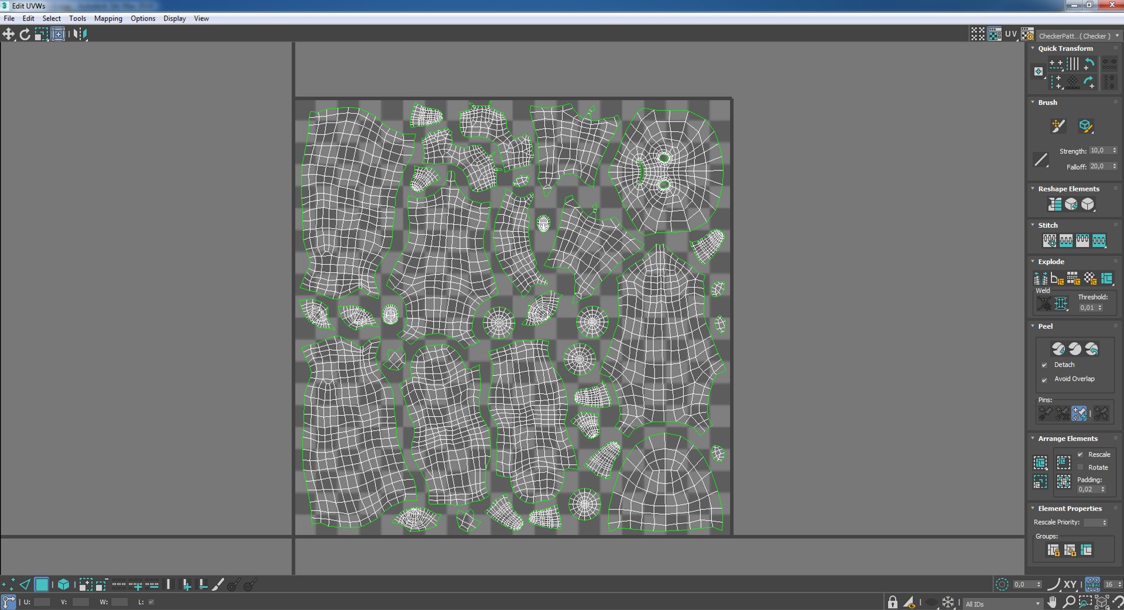The height and width of the screenshot is (610, 1124).
Task: Activate the Mirror horizontal tool
Action: point(80,34)
